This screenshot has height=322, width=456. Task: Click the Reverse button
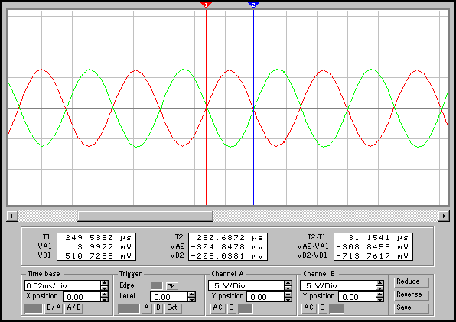point(411,295)
